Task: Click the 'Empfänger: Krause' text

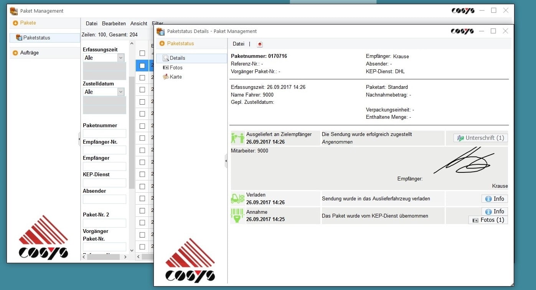Action: coord(388,56)
